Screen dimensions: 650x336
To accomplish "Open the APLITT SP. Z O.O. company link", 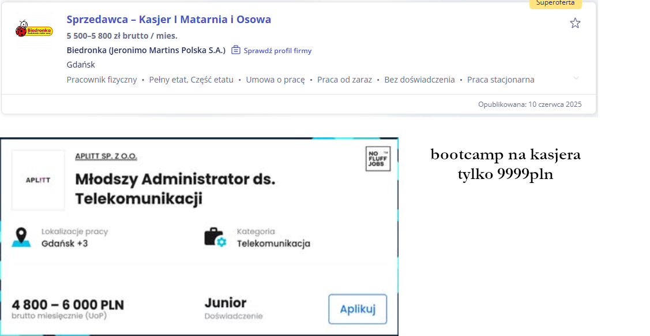I will point(106,156).
